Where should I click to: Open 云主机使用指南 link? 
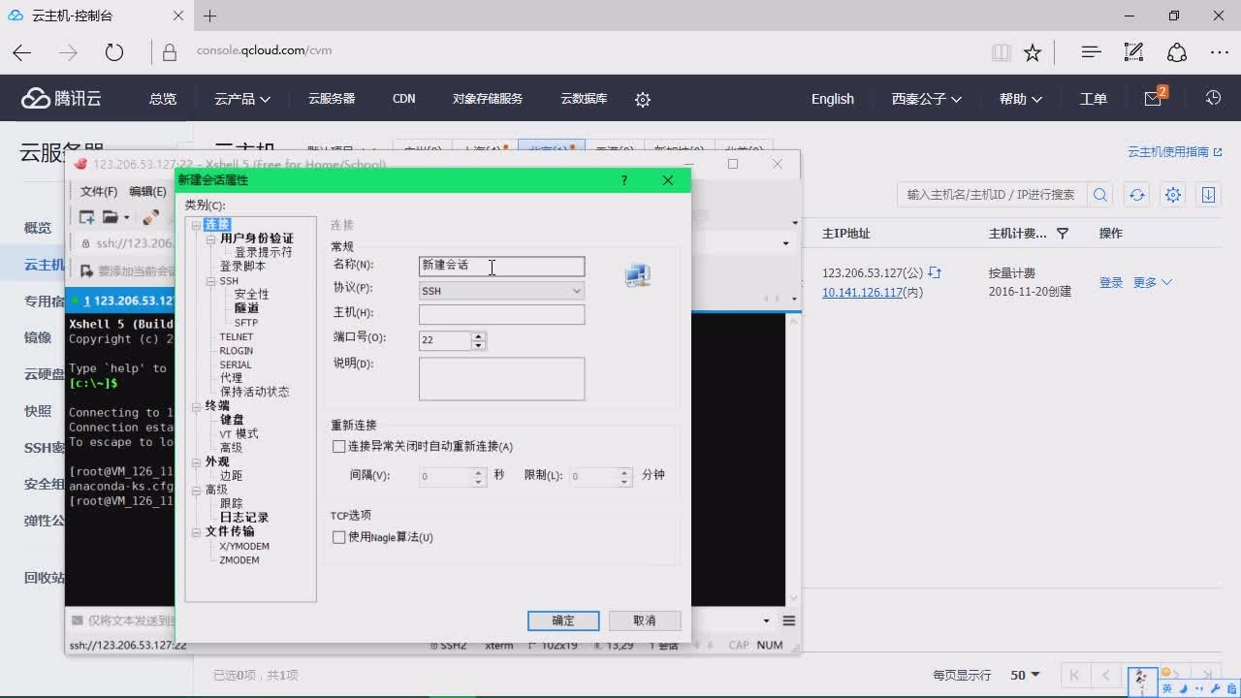[x=1175, y=152]
